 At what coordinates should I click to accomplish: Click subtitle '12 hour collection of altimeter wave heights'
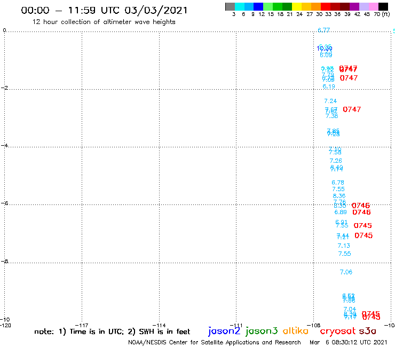[x=104, y=22]
